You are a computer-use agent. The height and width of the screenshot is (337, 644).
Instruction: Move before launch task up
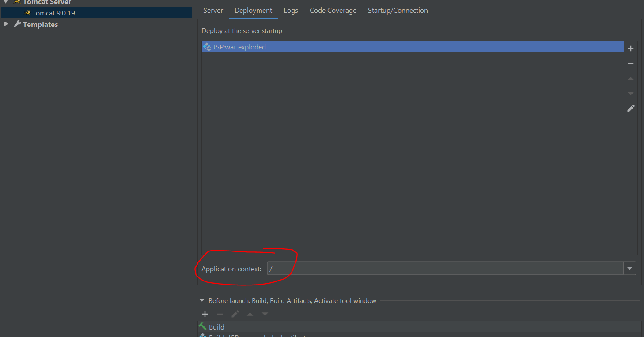click(250, 314)
